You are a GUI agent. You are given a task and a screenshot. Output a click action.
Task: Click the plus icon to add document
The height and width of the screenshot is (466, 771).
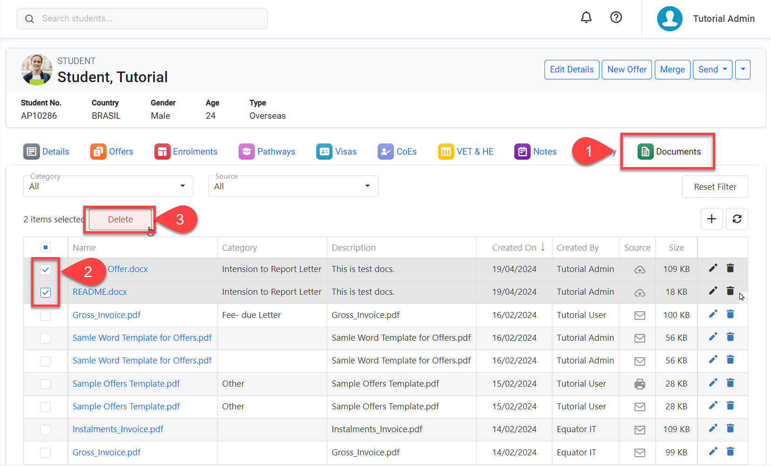[711, 219]
